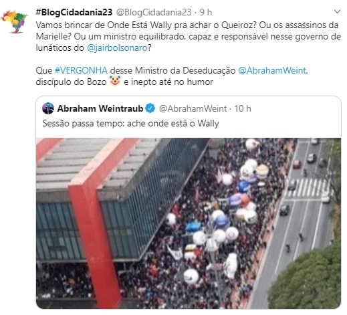Expand the tweet options chevron
Image resolution: width=347 pixels, height=315 pixels.
pos(338,11)
